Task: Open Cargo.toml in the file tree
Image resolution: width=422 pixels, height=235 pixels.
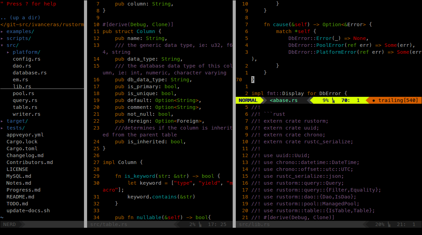Action: point(22,149)
